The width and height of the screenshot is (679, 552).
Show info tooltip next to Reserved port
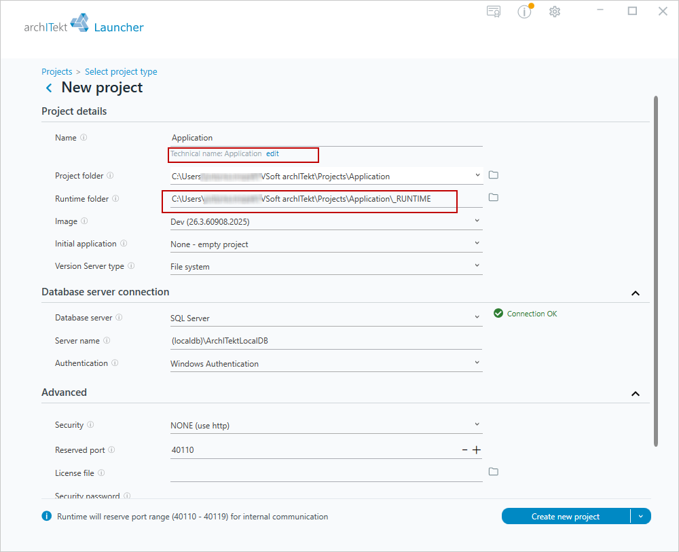click(x=111, y=450)
